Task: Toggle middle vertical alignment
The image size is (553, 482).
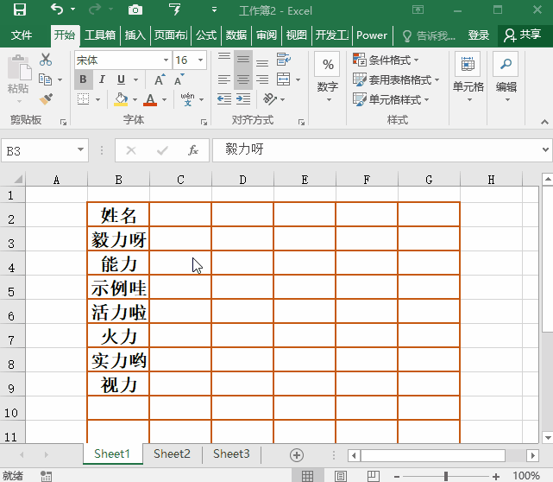Action: tap(243, 60)
